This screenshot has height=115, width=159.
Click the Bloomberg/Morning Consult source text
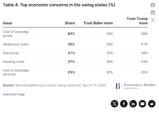point(60,85)
